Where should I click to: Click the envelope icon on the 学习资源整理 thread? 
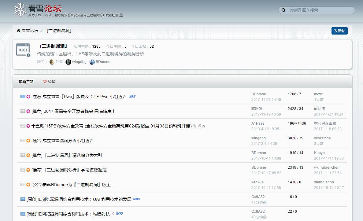[23, 170]
